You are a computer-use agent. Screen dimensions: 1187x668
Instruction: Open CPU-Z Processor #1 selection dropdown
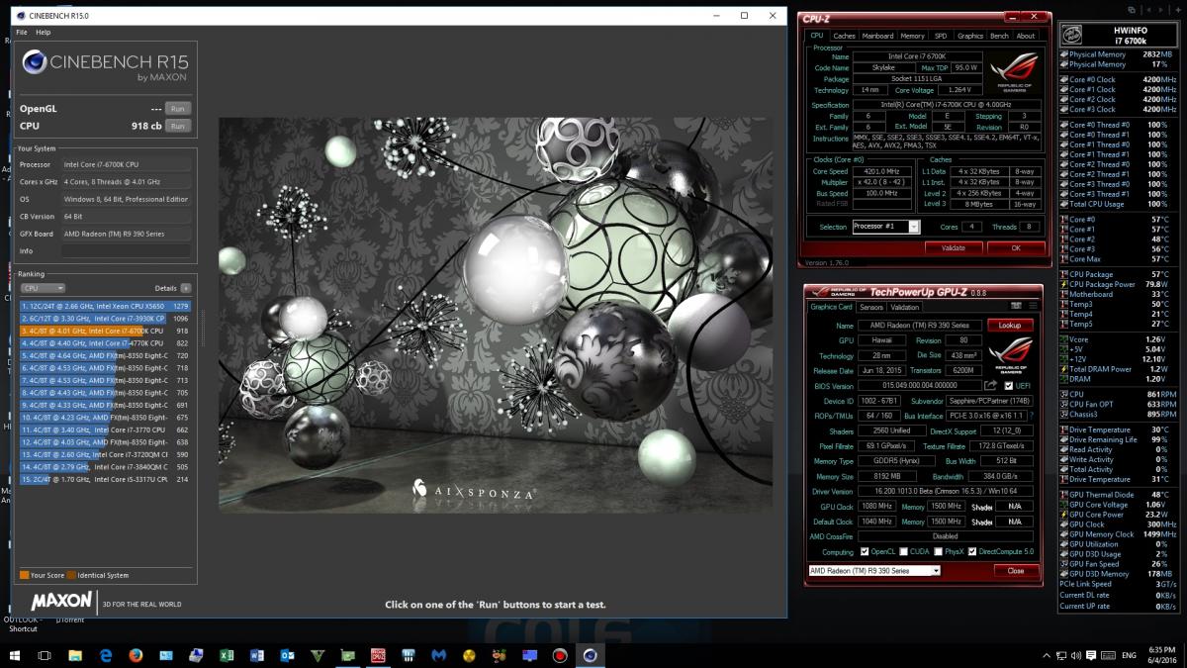(885, 227)
